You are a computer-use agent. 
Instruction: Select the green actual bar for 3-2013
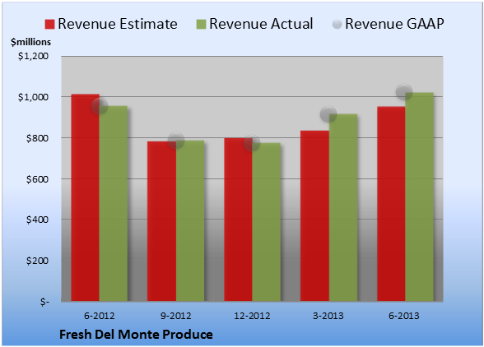(x=343, y=207)
